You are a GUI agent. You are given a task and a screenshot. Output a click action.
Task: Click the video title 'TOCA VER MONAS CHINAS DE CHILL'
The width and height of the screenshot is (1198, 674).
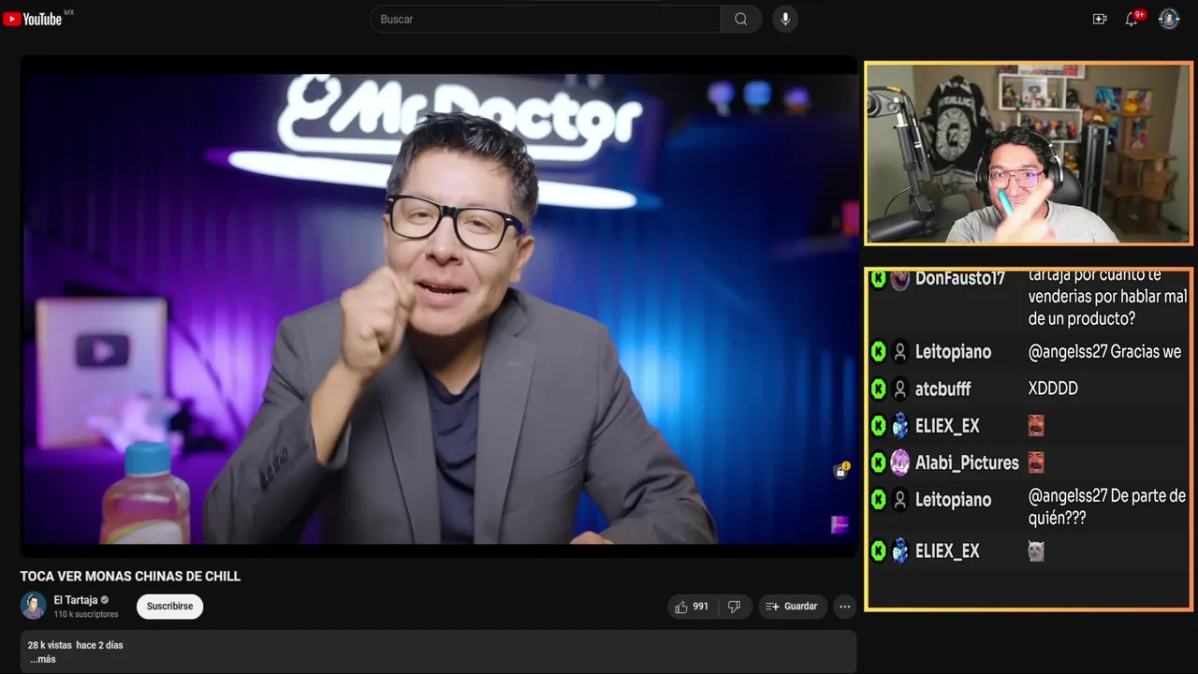point(130,577)
